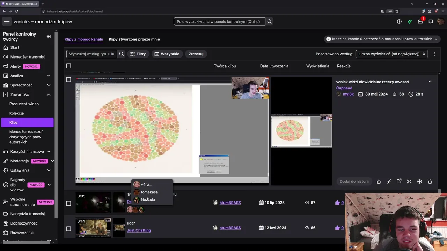The image size is (447, 251).
Task: Open the Firefox account icon
Action: point(423,11)
